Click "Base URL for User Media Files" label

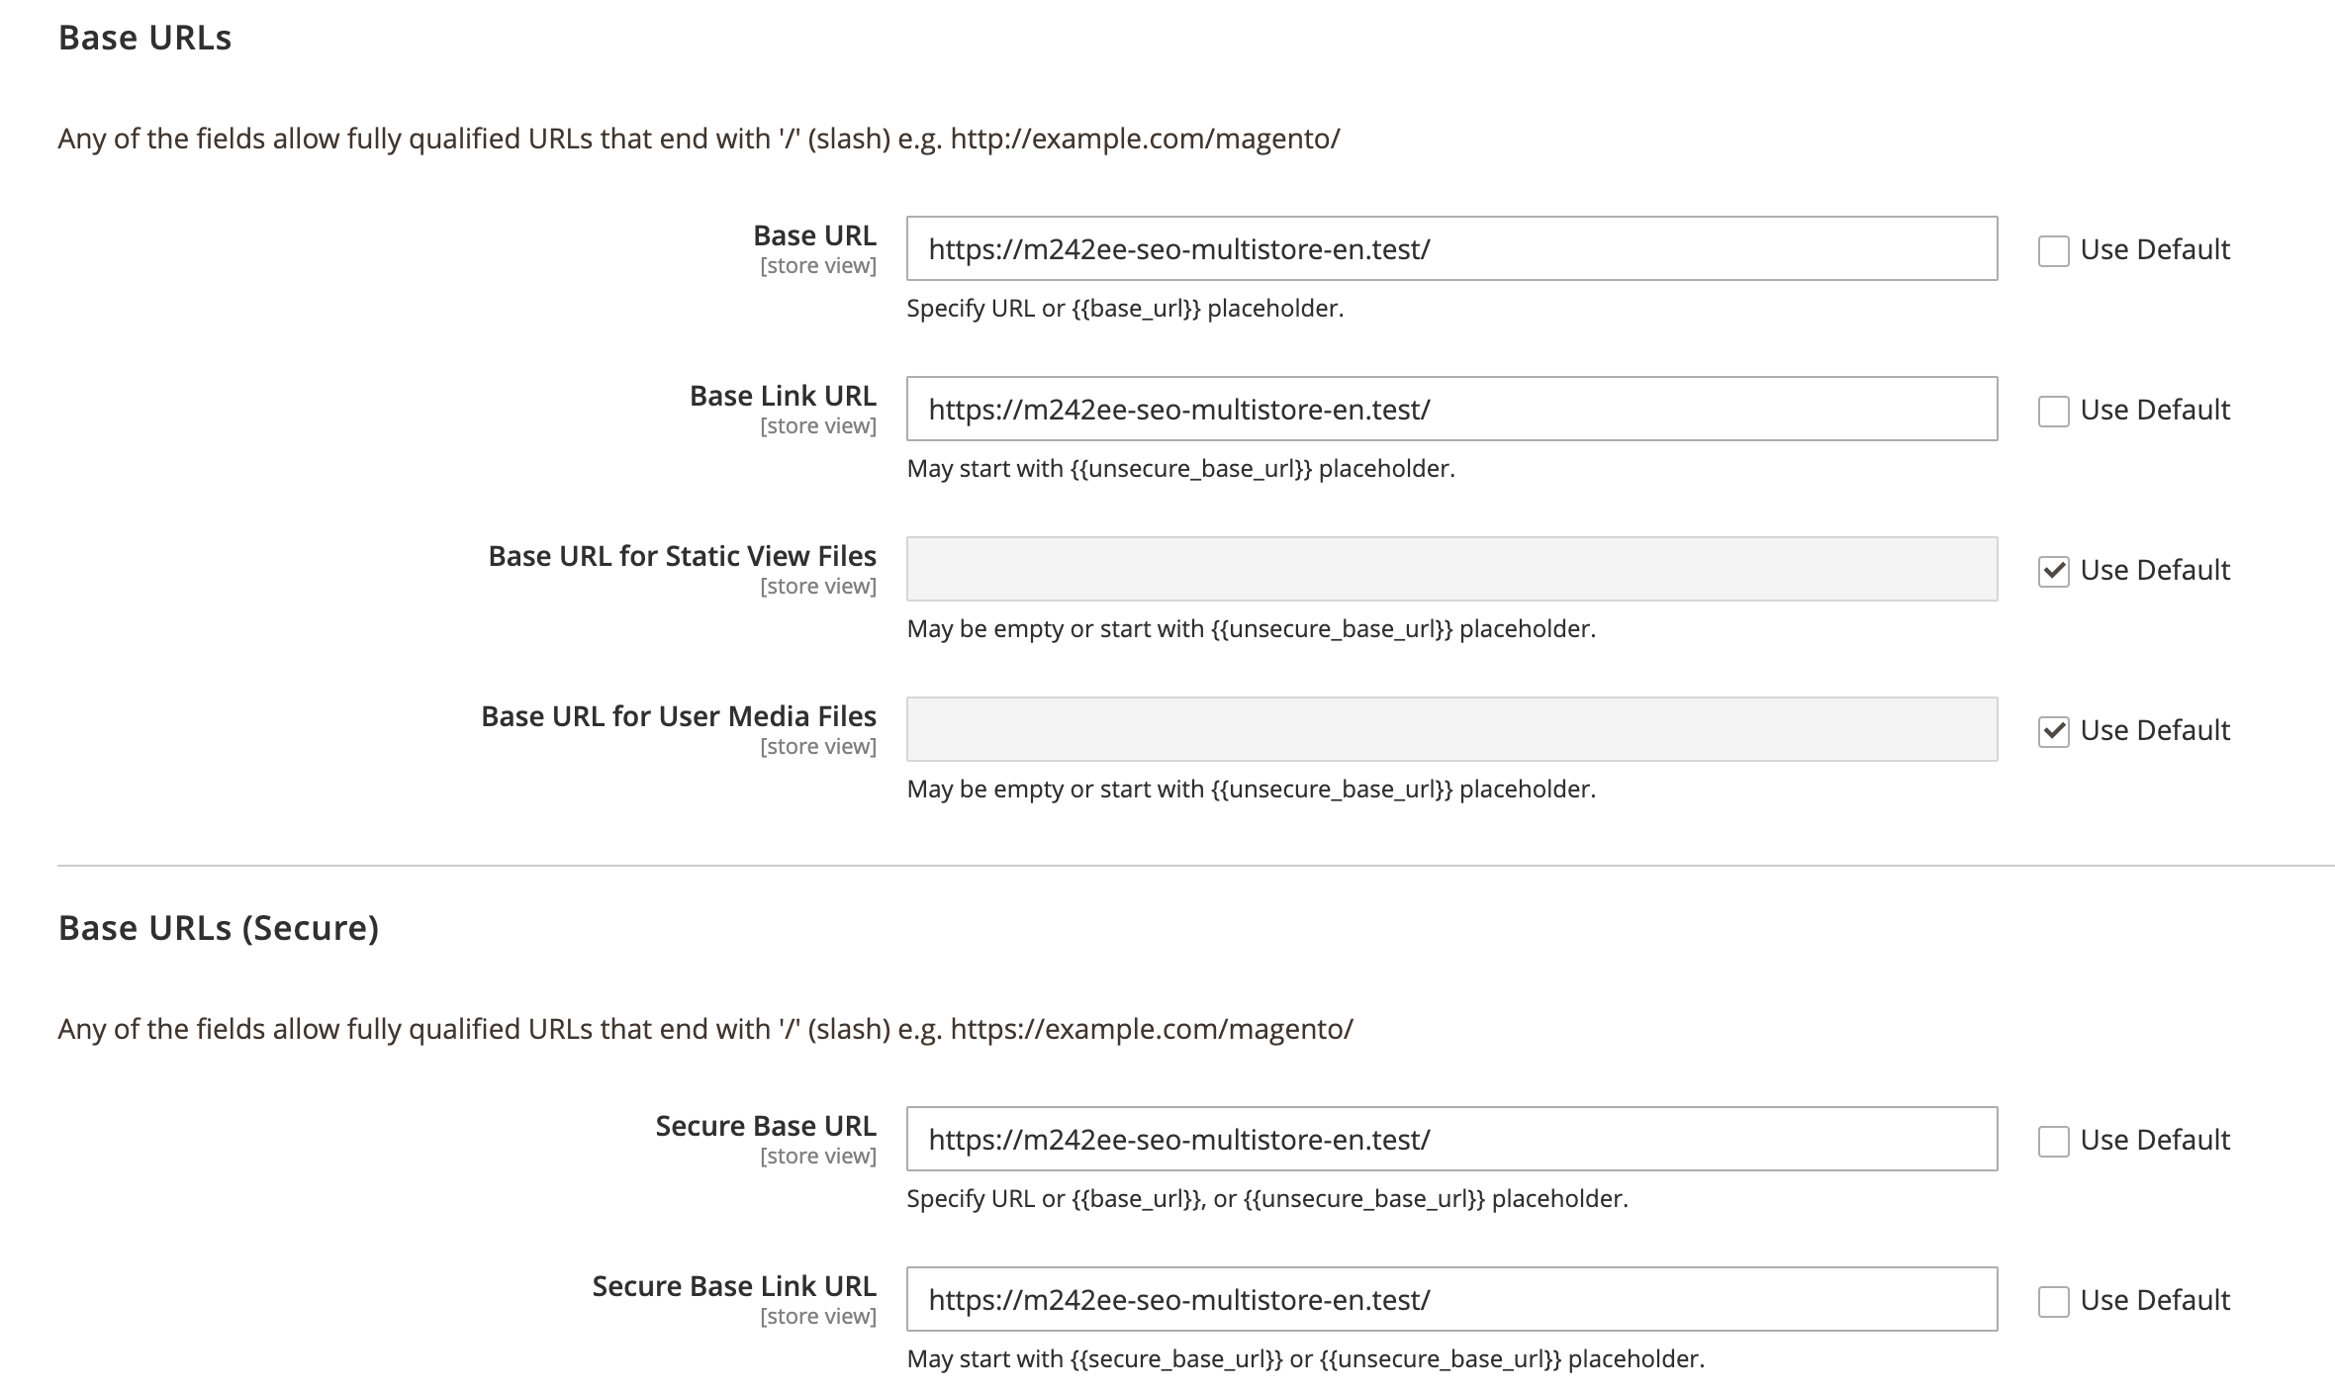[x=679, y=716]
